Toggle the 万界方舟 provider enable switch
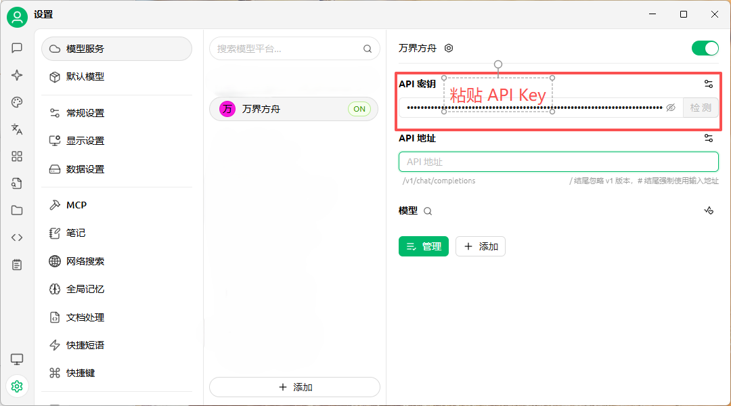 [x=705, y=48]
